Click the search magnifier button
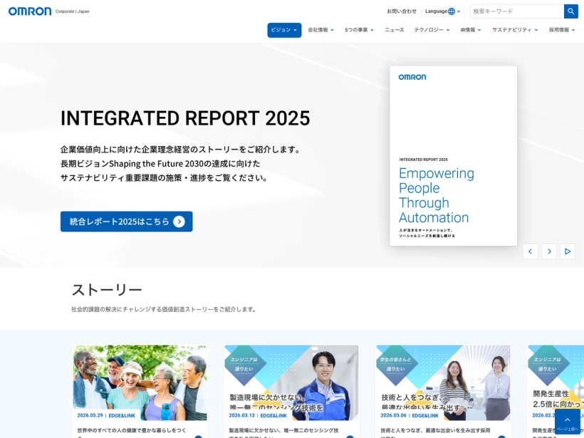 (x=571, y=11)
